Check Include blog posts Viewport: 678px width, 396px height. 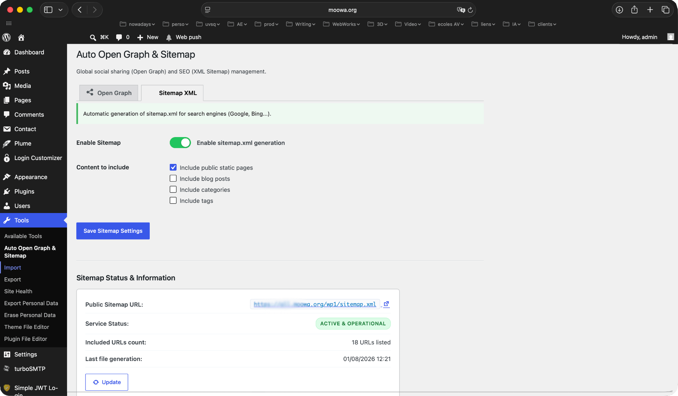(173, 178)
